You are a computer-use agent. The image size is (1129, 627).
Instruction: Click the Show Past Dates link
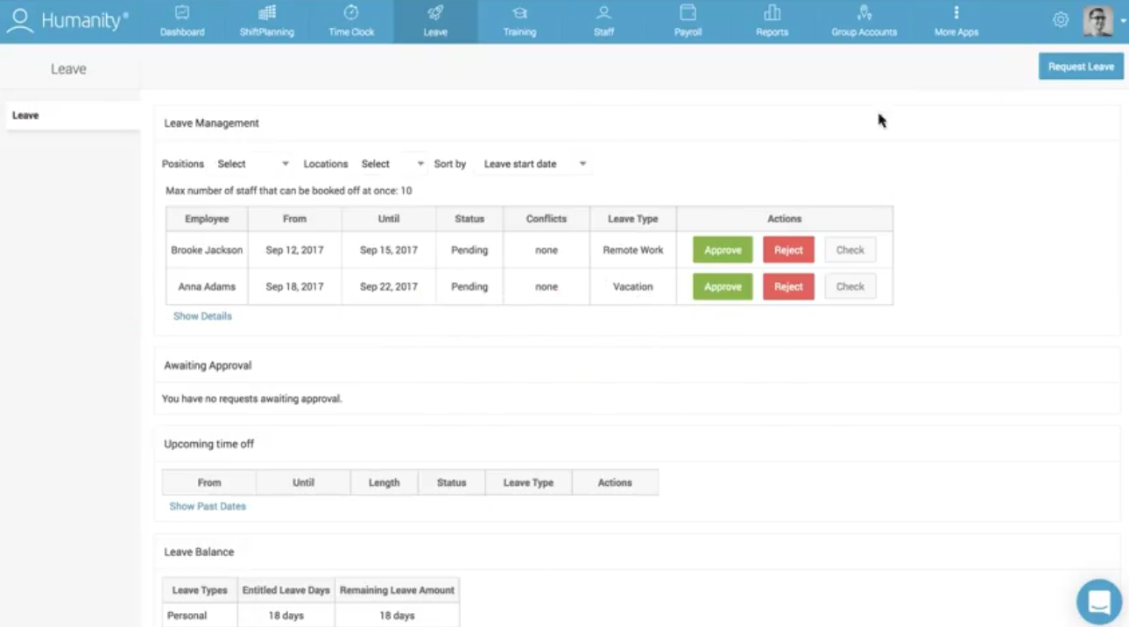[x=208, y=506]
